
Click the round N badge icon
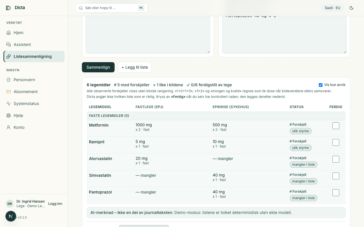coord(11,216)
